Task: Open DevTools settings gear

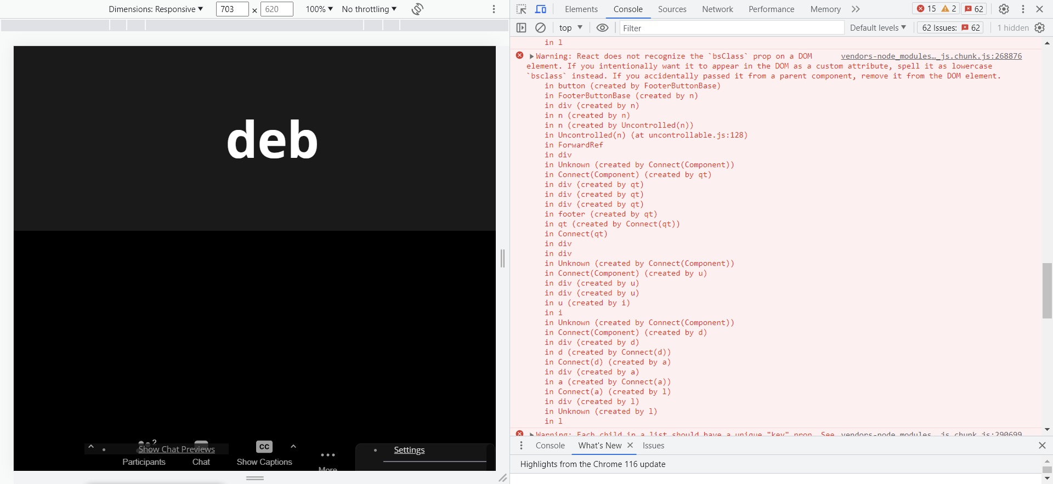Action: 1004,9
